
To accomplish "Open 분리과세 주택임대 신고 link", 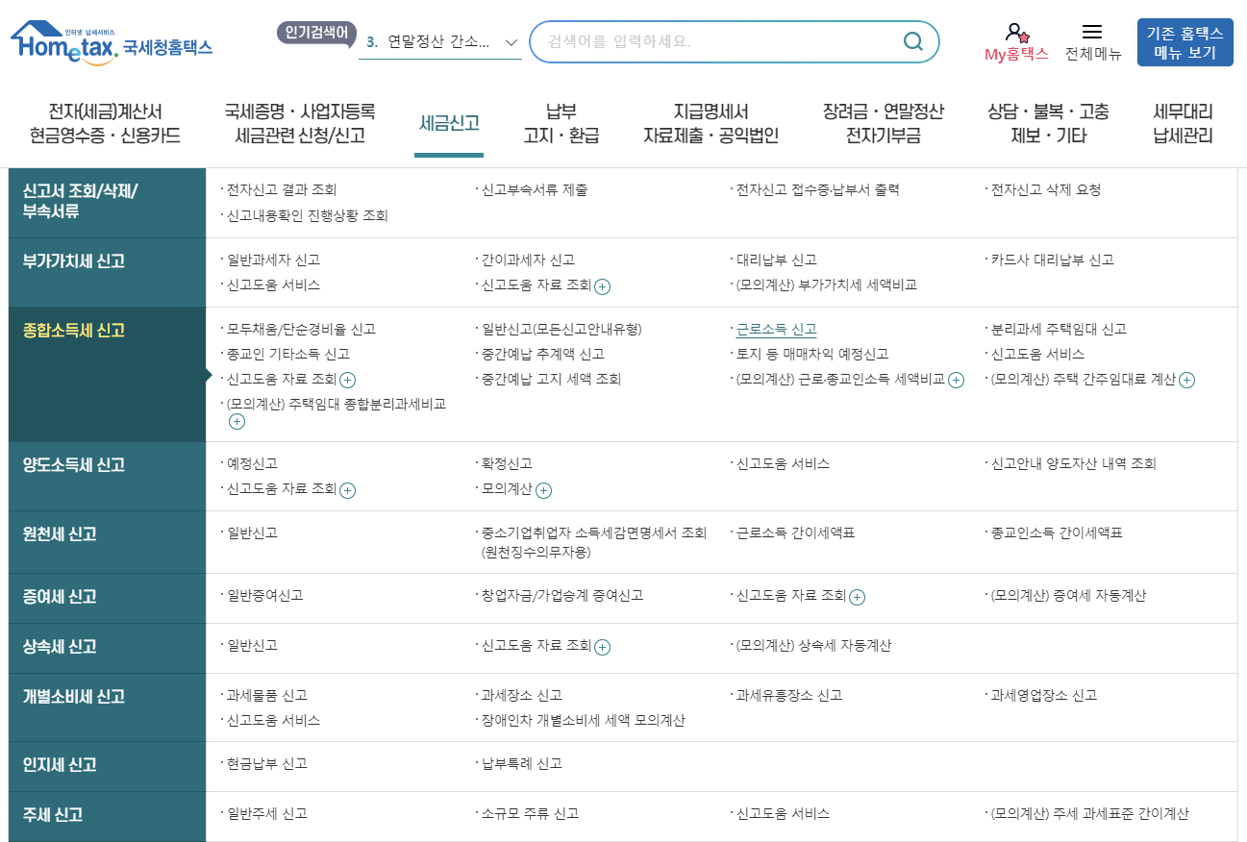I will click(x=1058, y=330).
